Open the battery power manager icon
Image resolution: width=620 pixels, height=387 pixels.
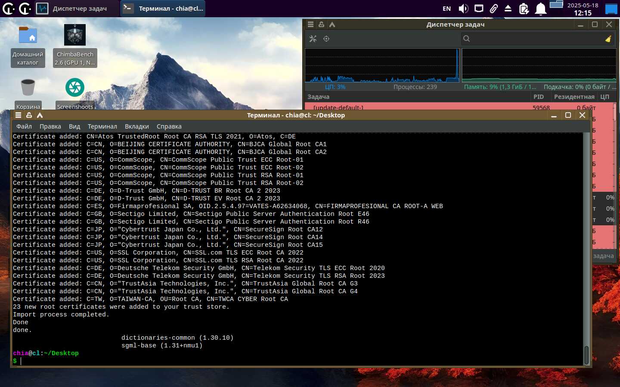524,9
